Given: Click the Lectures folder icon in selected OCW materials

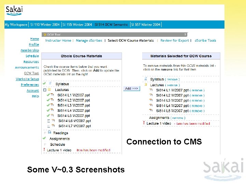Looking at the screenshot, I should [146, 85].
